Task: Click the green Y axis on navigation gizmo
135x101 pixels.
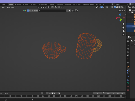Action: [x=120, y=20]
